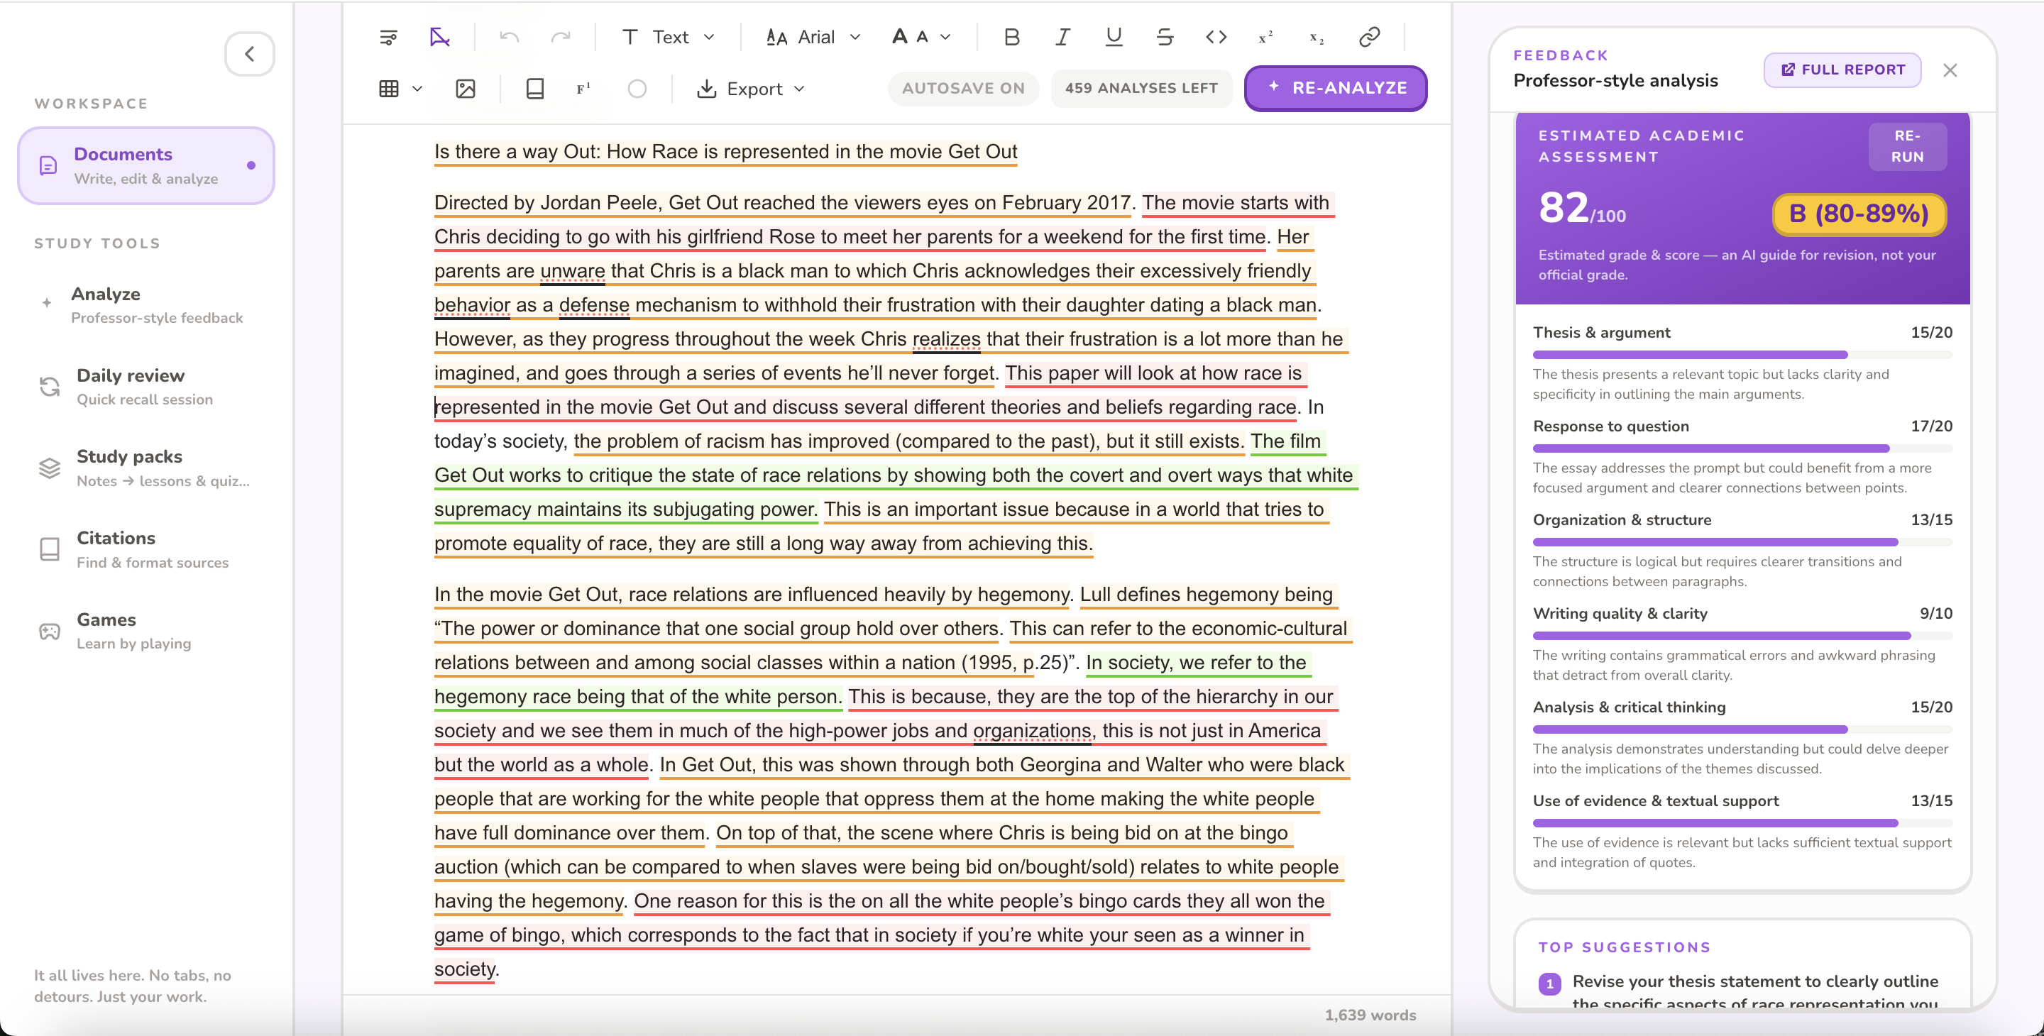Open the Export dropdown
Image resolution: width=2044 pixels, height=1036 pixels.
pos(751,89)
